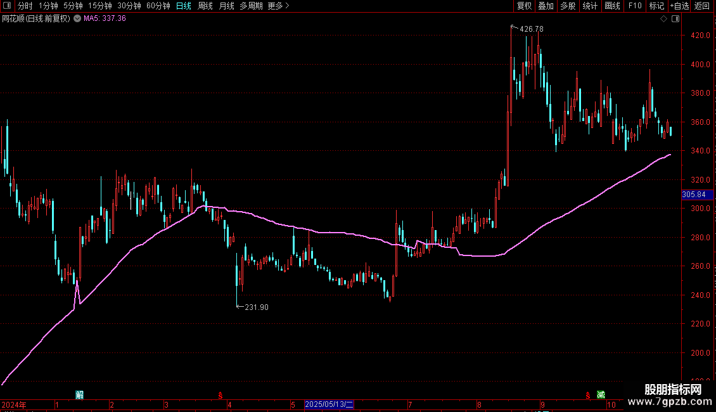The image size is (716, 412).
Task: Click the MA5: 337.36 indicator label
Action: point(105,18)
